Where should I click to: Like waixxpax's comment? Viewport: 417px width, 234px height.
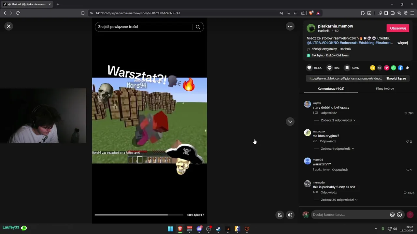(408, 142)
